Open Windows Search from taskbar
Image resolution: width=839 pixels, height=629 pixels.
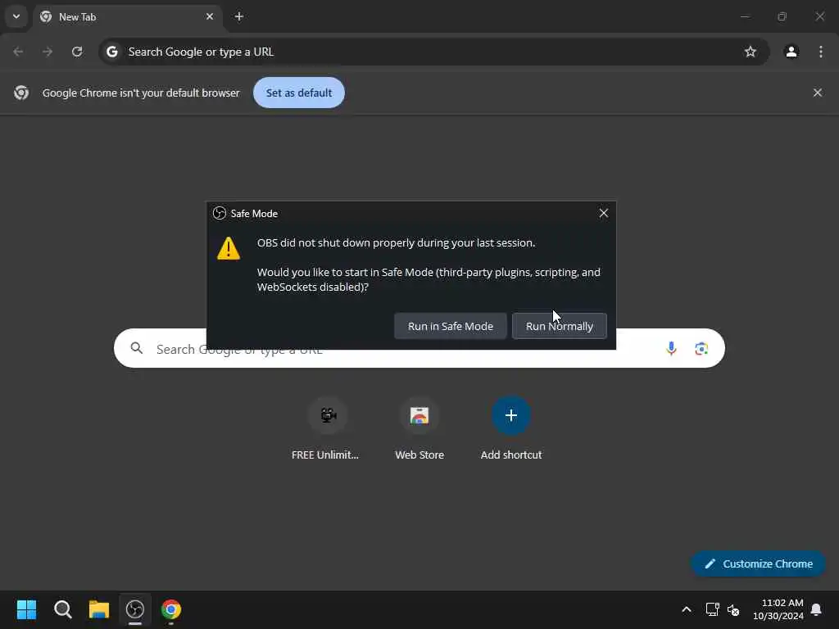pyautogui.click(x=62, y=609)
